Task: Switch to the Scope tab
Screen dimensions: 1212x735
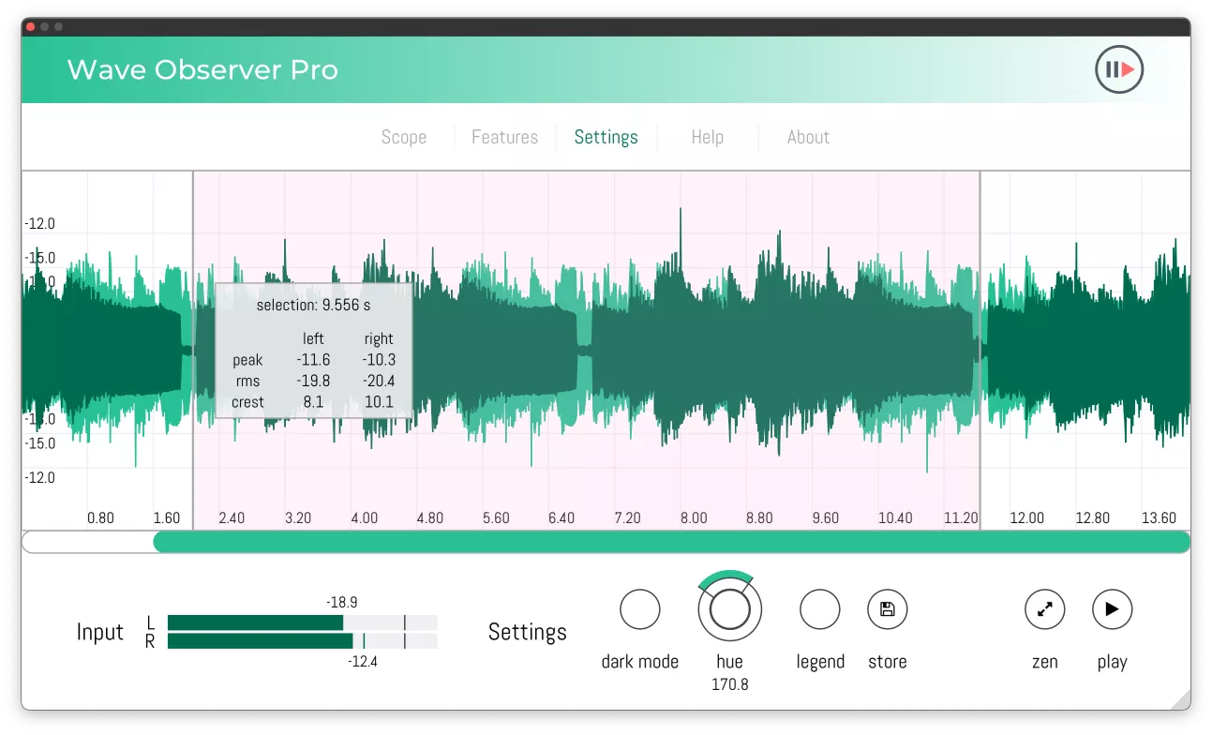Action: pos(403,137)
